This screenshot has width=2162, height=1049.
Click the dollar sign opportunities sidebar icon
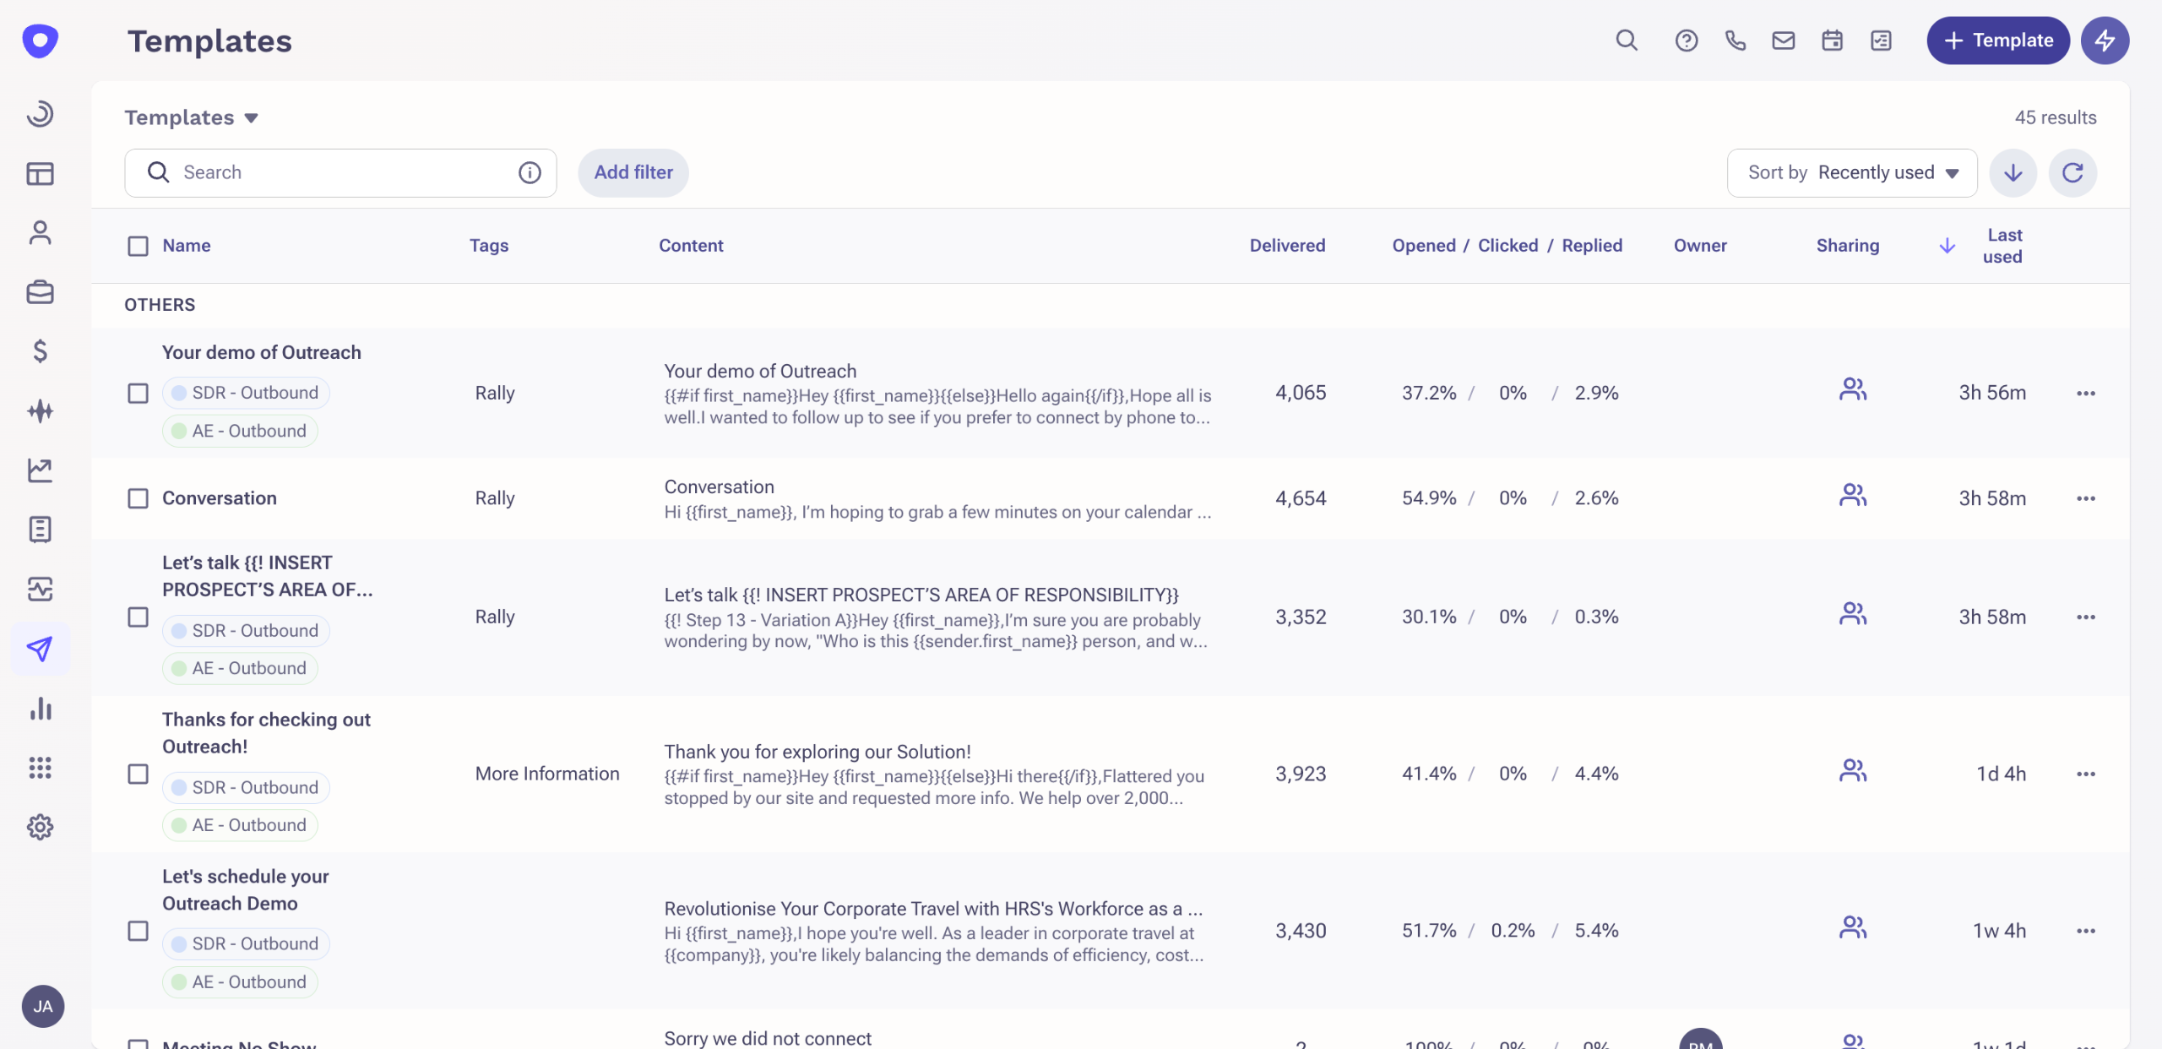(40, 351)
